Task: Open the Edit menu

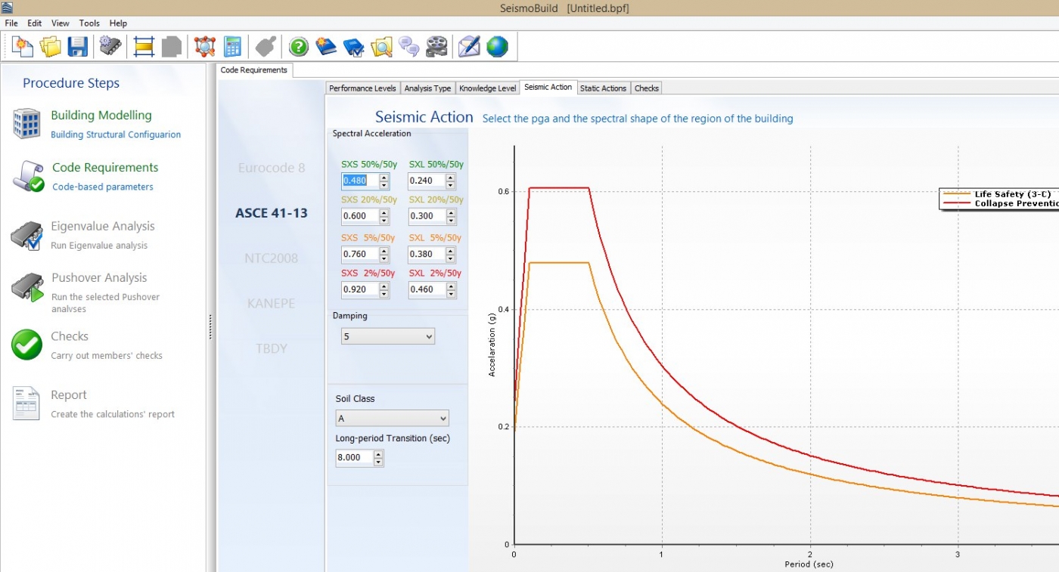Action: pos(34,23)
